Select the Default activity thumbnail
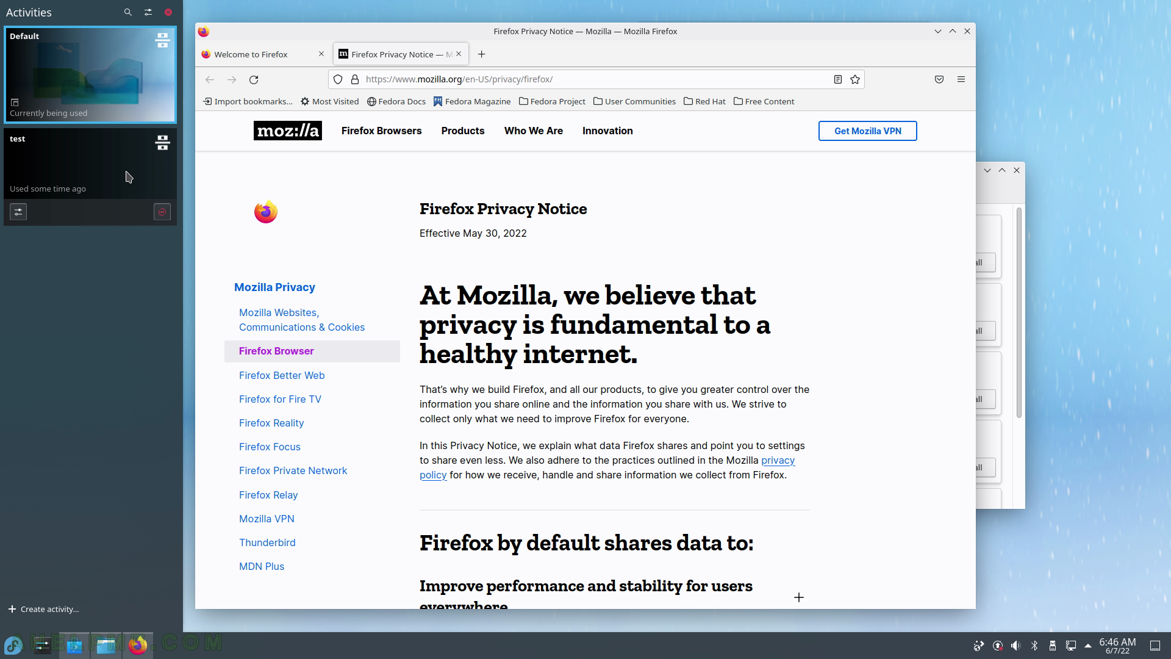 click(x=90, y=74)
